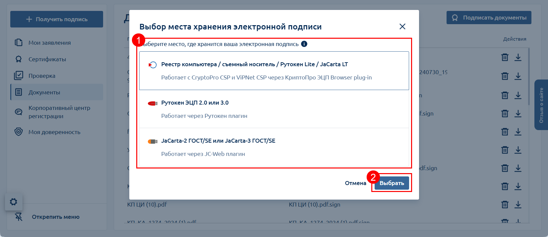Go to Сертификаты section
This screenshot has width=548, height=237.
coord(47,59)
